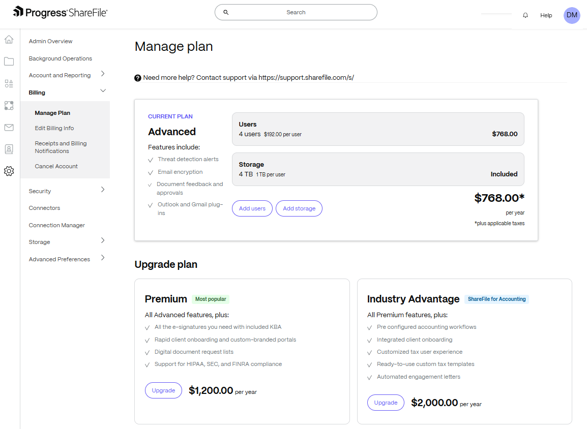This screenshot has height=429, width=587.
Task: Open Edit Billing Info
Action: tap(54, 128)
